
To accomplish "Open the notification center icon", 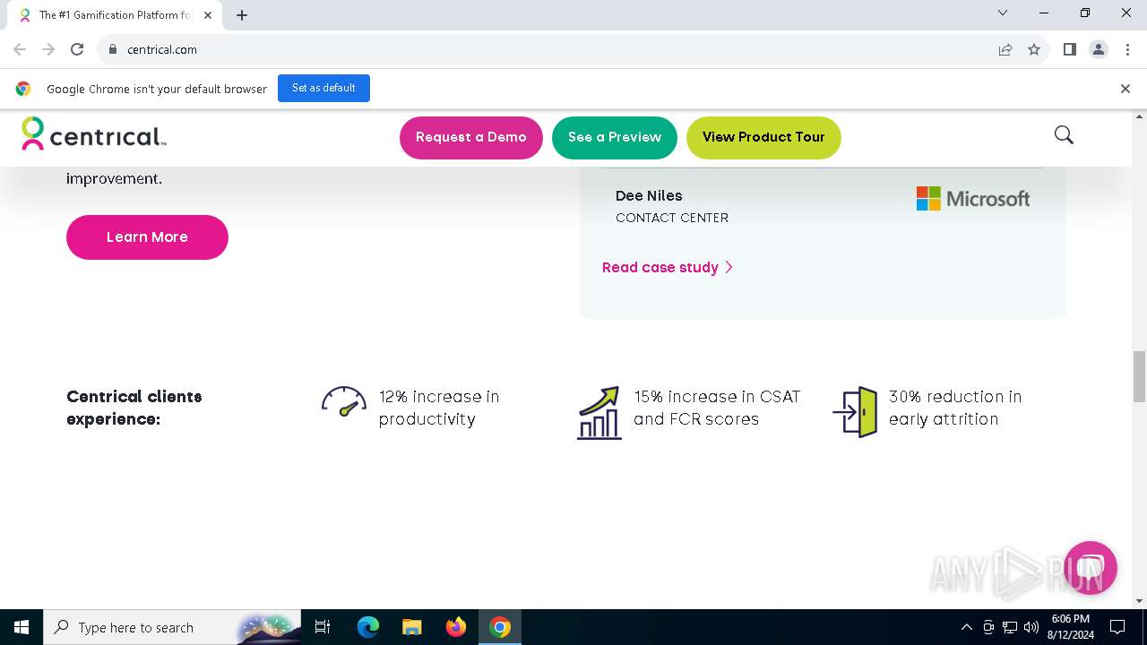I will point(1117,627).
